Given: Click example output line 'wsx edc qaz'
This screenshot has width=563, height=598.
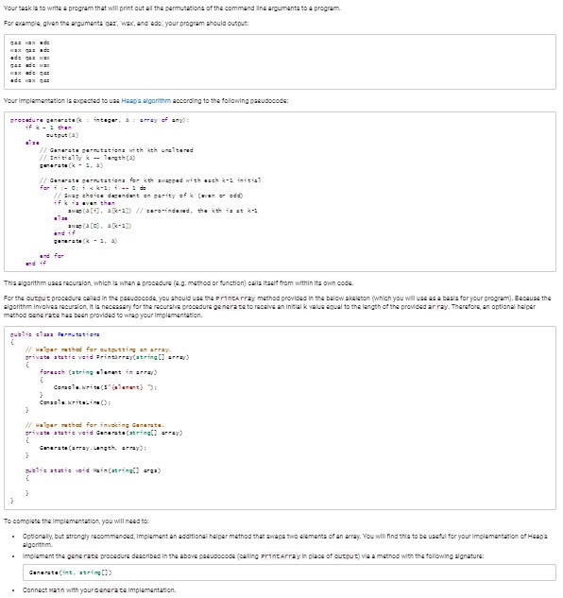Looking at the screenshot, I should tap(29, 73).
